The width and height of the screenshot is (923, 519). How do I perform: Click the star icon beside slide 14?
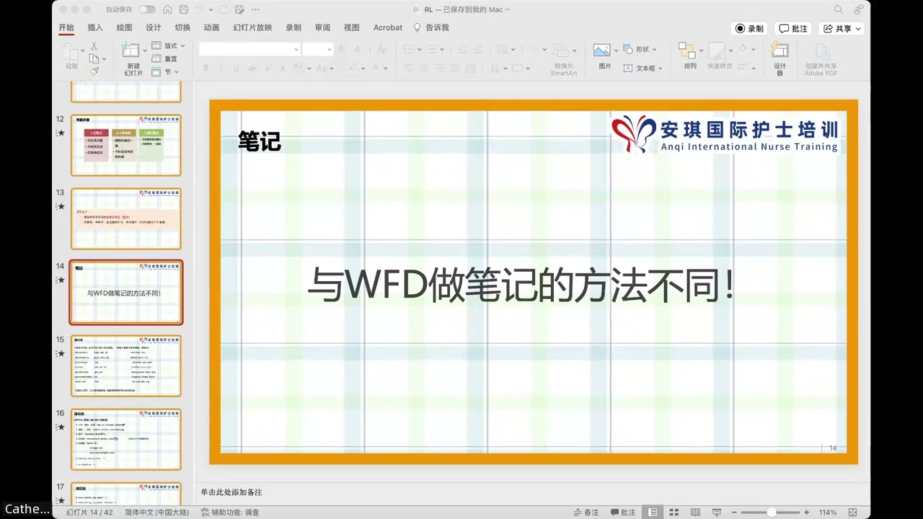(x=61, y=280)
